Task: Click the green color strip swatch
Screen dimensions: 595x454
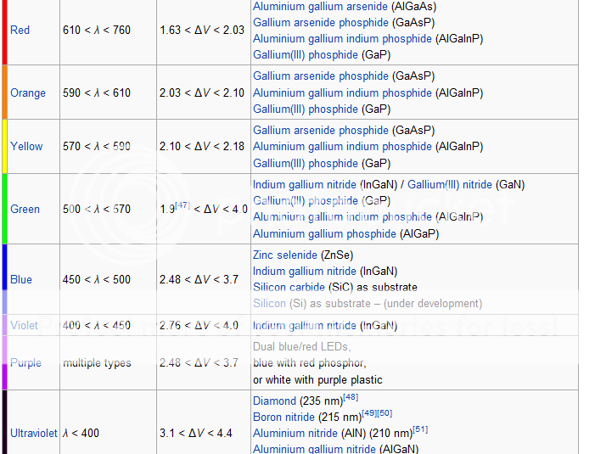Action: point(4,209)
